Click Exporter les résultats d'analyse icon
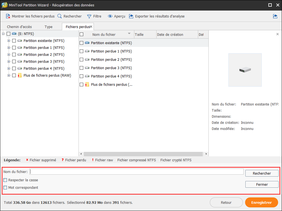The height and width of the screenshot is (211, 282). click(131, 16)
